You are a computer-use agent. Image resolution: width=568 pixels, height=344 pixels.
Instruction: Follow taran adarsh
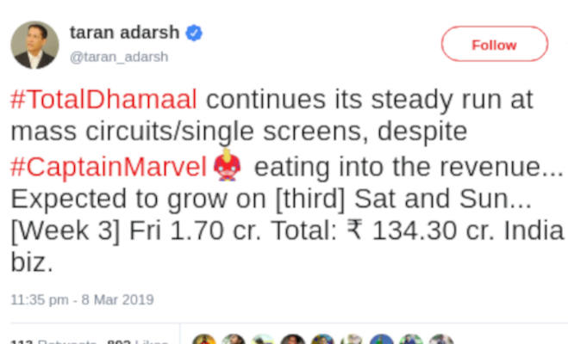point(494,44)
